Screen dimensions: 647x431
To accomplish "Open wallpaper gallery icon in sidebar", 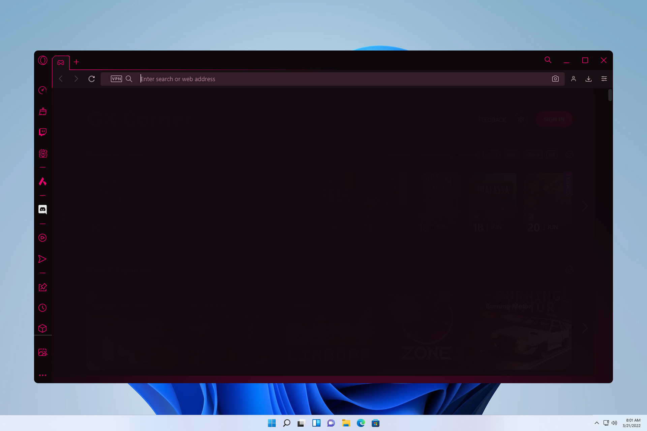I will click(42, 352).
